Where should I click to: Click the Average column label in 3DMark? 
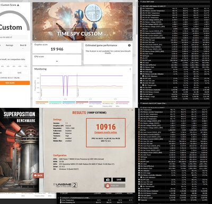click(10, 45)
